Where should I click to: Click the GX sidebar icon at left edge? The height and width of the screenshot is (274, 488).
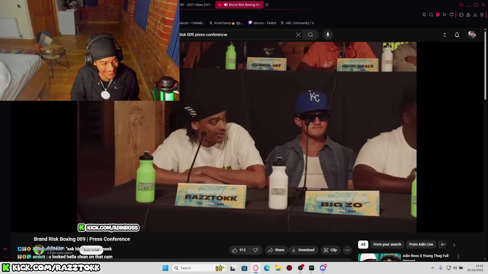click(x=5, y=249)
